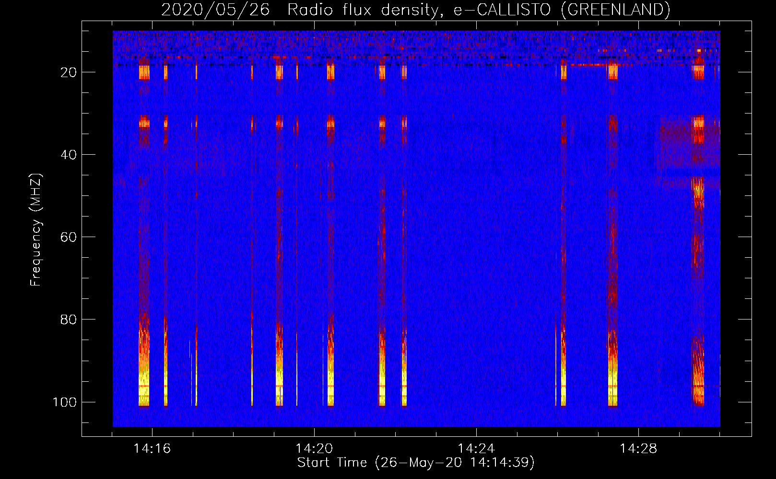Image resolution: width=776 pixels, height=479 pixels.
Task: Click the 20 MHz frequency tick label
Action: (x=69, y=72)
